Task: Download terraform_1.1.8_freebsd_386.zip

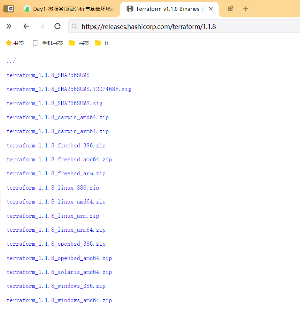Action: click(x=56, y=145)
